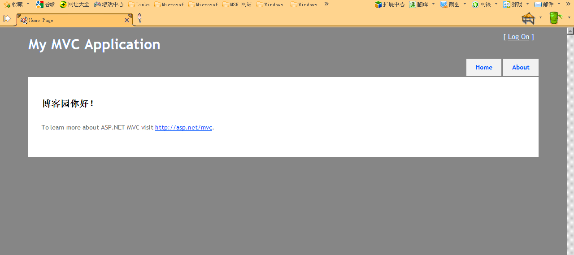This screenshot has height=255, width=574.
Task: Expand the 邮件 dropdown arrow
Action: pos(559,4)
